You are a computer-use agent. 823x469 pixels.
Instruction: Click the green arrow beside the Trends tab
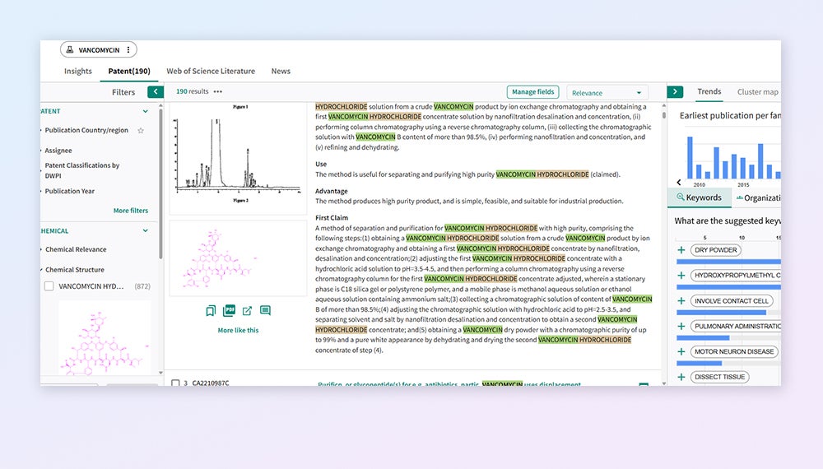point(675,92)
